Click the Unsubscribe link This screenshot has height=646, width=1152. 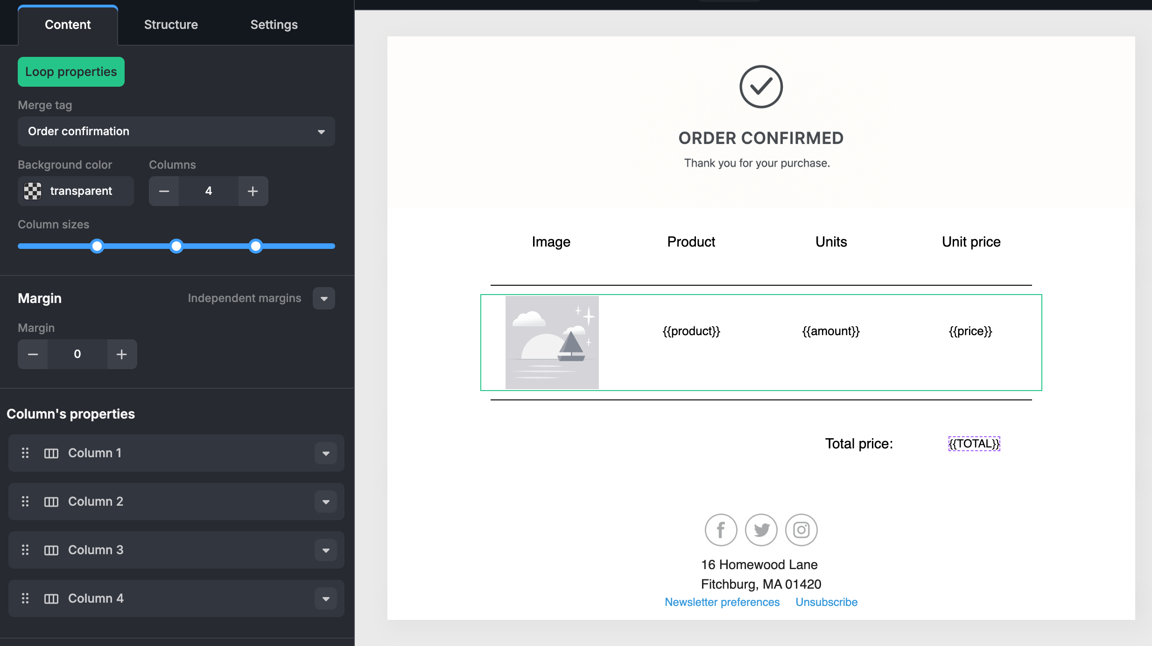pyautogui.click(x=826, y=602)
